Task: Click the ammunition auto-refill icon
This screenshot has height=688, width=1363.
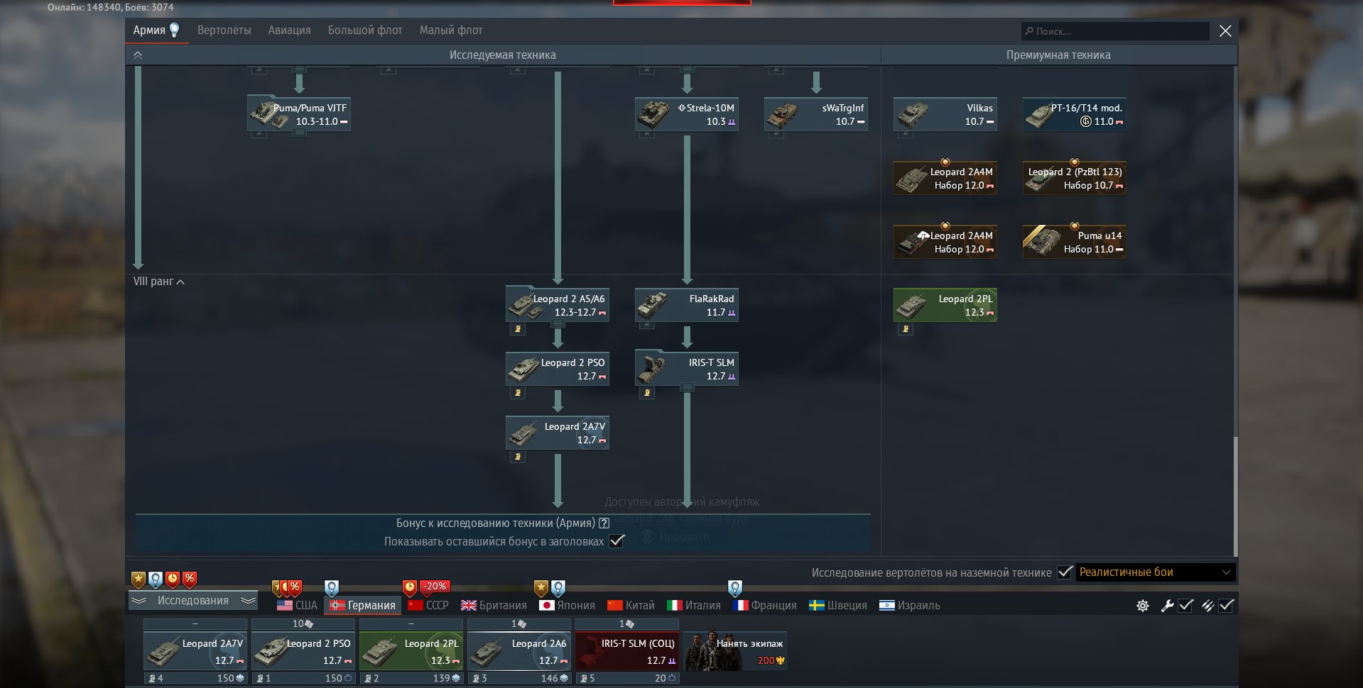Action: 1207,606
